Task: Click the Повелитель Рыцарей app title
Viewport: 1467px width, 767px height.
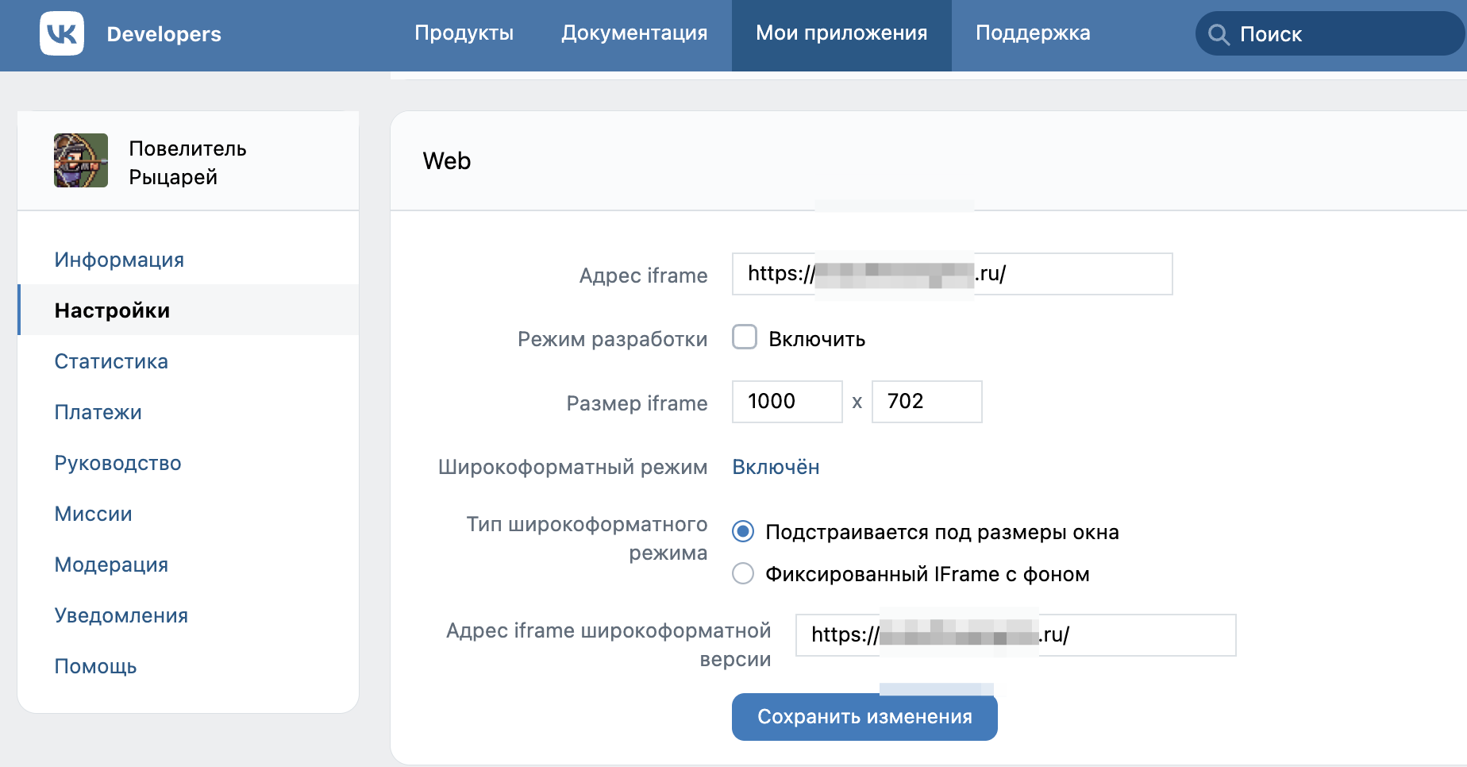Action: [187, 163]
